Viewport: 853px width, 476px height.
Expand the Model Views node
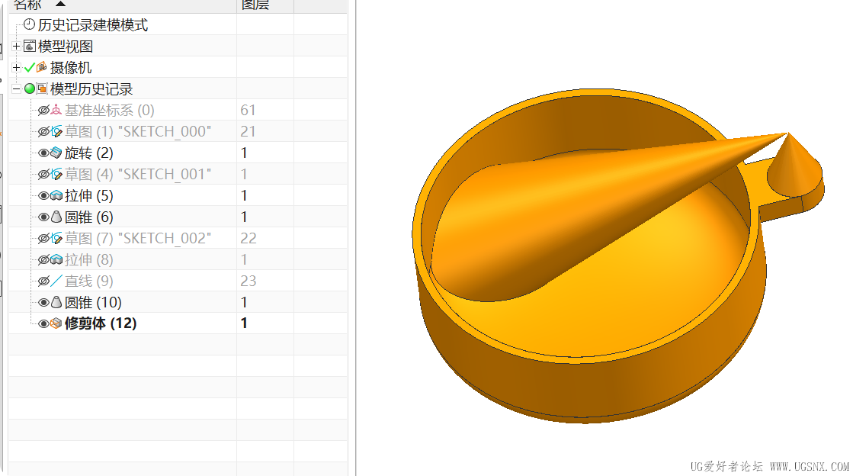[x=16, y=47]
